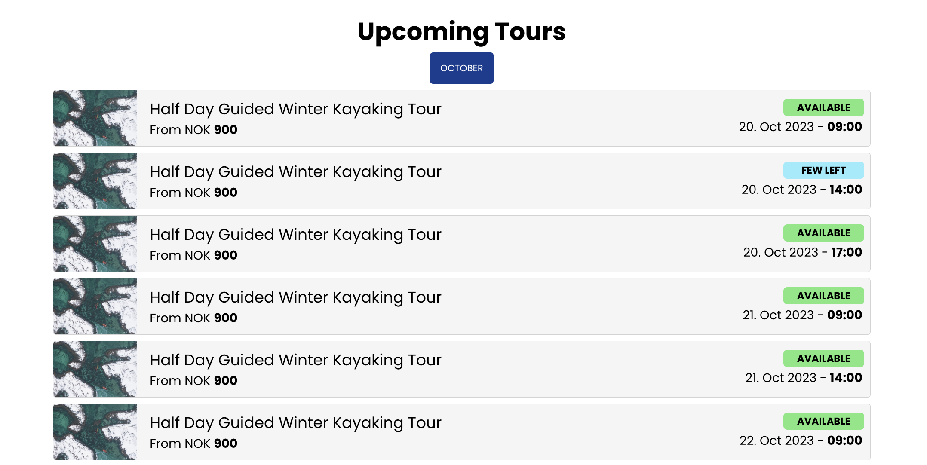Screen dimensions: 927x465
Task: Click AVAILABLE badge for 20. Oct 17:00
Action: pos(823,233)
